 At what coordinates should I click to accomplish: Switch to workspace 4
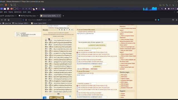29,9
